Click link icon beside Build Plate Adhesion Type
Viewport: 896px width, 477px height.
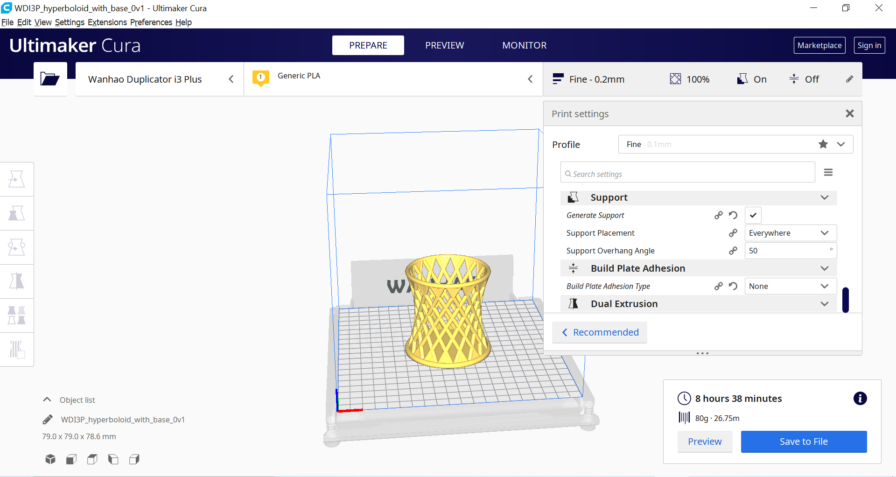719,286
